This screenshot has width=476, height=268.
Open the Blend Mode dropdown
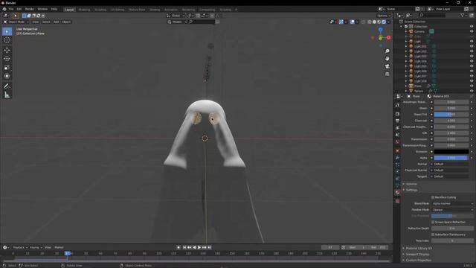(452, 203)
